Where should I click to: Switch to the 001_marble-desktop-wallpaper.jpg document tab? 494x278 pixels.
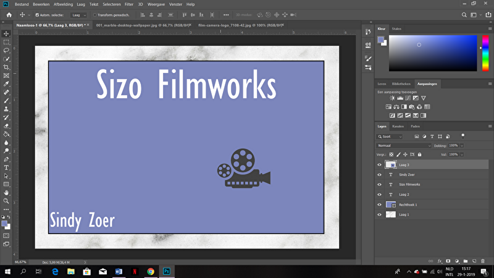142,25
